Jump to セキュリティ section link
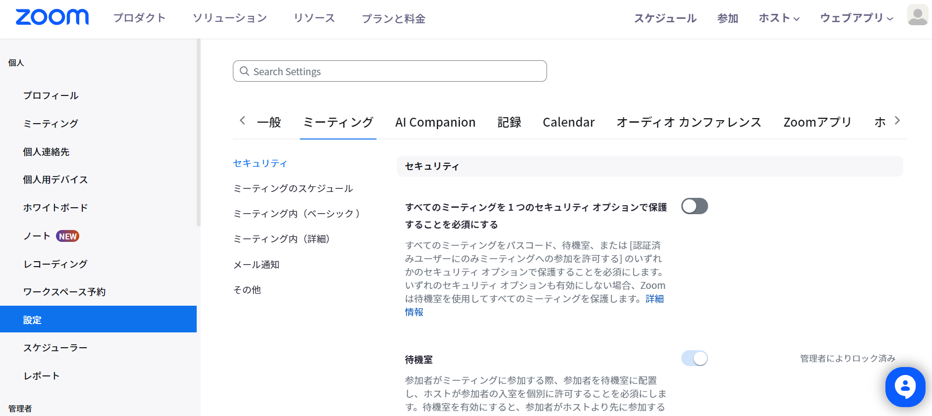Viewport: 932px width, 416px height. click(260, 163)
